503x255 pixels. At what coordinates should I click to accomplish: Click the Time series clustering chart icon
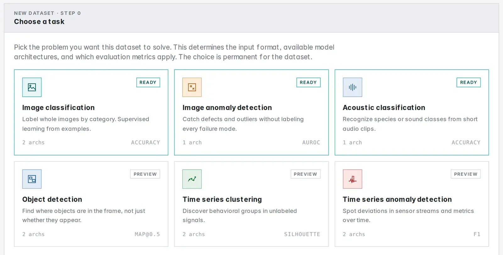[x=192, y=179]
